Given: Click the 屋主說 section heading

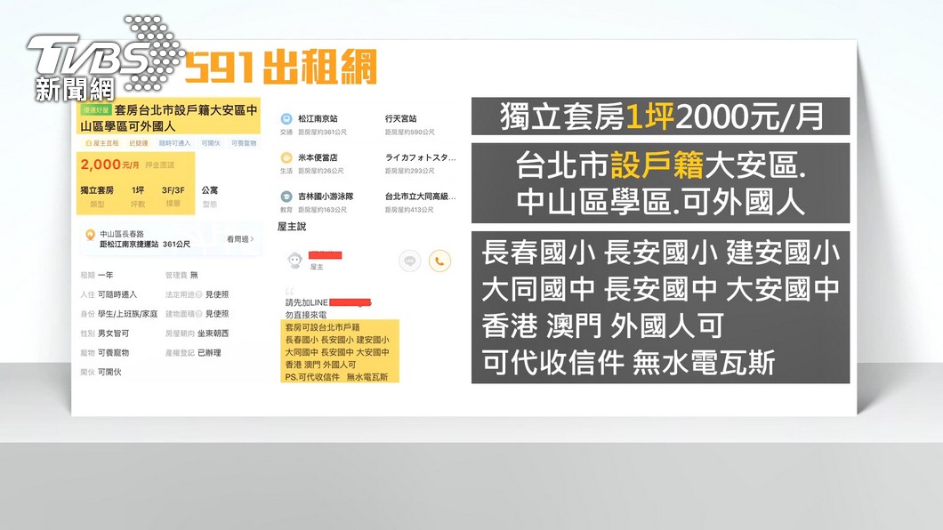Looking at the screenshot, I should (292, 227).
